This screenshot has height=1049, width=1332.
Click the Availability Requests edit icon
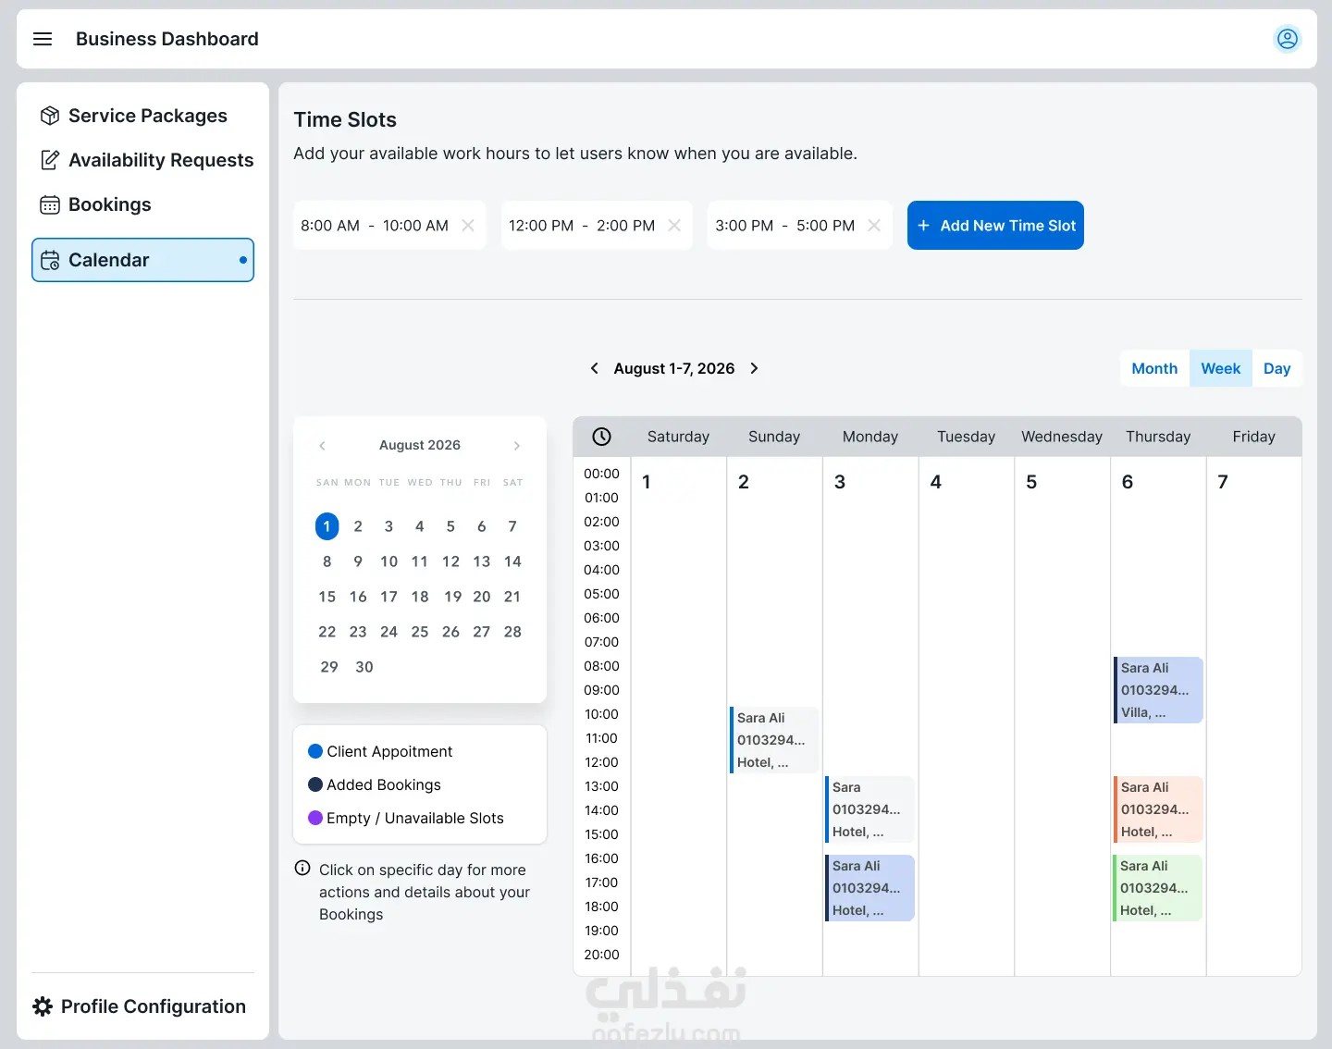[50, 160]
